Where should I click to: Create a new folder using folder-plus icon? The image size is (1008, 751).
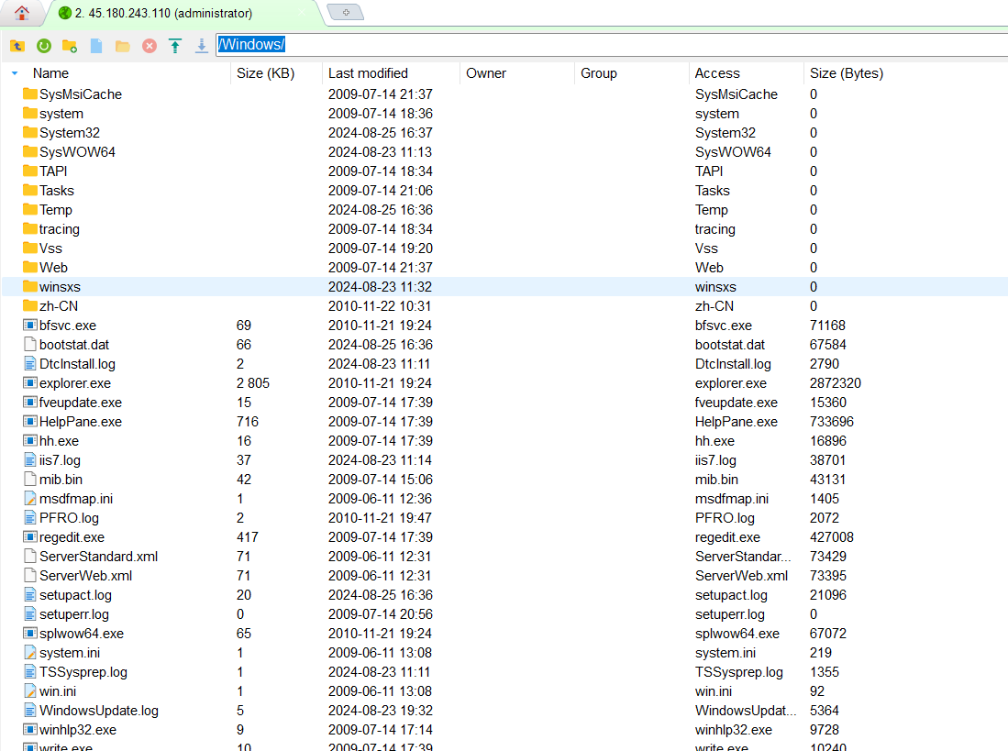pyautogui.click(x=70, y=46)
